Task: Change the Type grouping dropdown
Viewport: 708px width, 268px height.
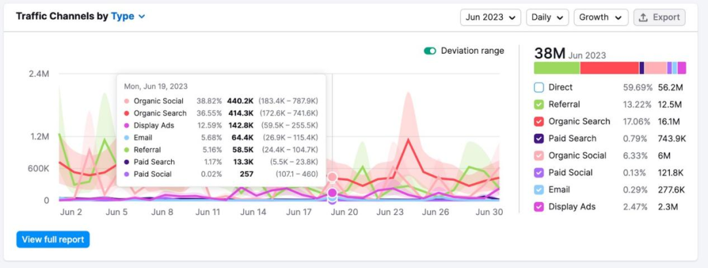Action: pyautogui.click(x=128, y=16)
